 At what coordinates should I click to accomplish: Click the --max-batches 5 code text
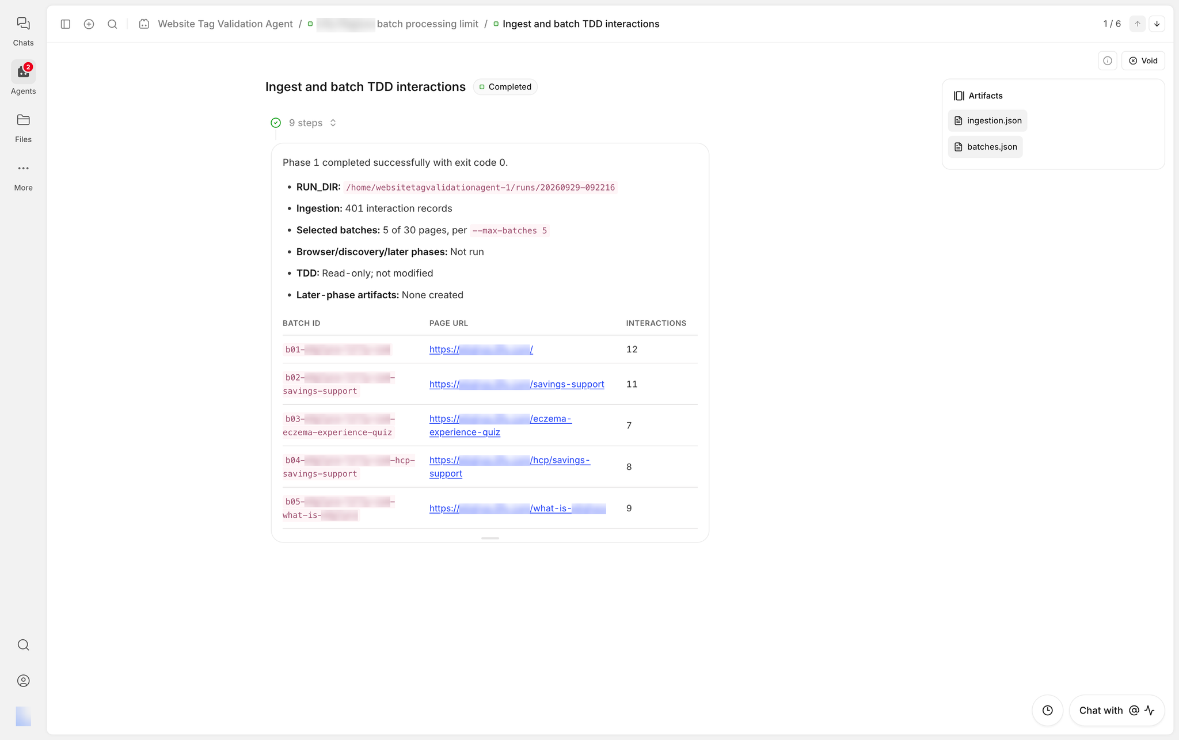click(509, 231)
